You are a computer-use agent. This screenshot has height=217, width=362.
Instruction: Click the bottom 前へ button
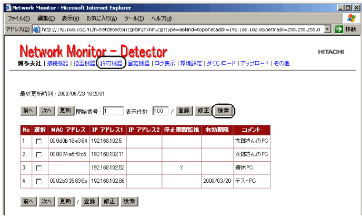[x=28, y=202]
